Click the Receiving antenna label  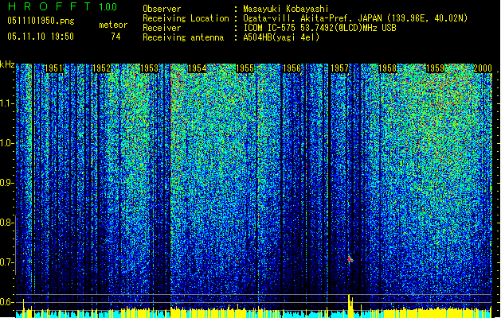(x=183, y=37)
